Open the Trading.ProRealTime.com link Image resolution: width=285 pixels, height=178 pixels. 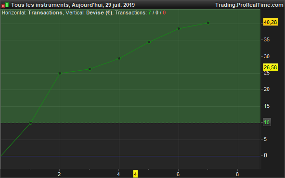[x=249, y=5]
